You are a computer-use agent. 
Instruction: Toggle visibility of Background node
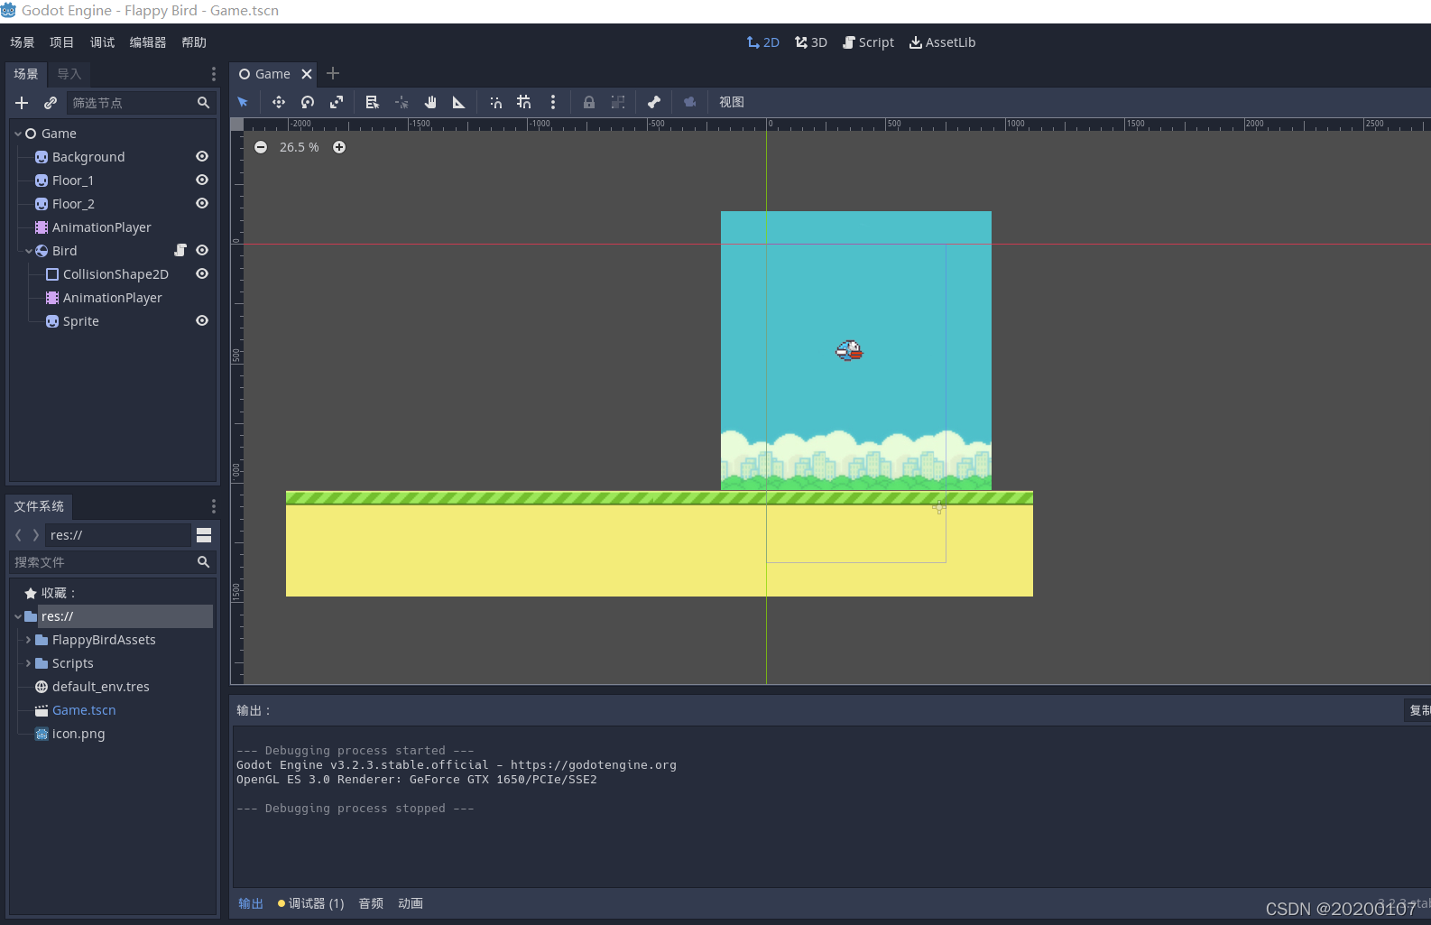point(202,156)
